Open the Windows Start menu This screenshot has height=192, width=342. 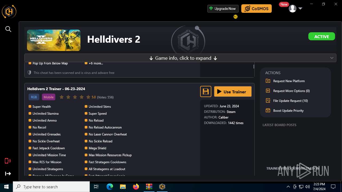(6, 187)
